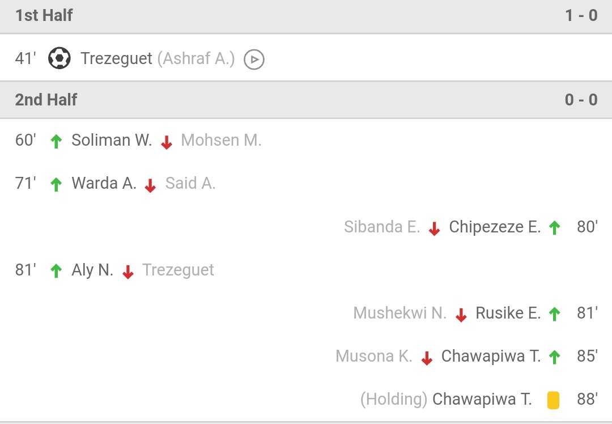Viewport: 612px width, 424px height.
Task: Click the 1 - 0 first half score
Action: click(581, 15)
